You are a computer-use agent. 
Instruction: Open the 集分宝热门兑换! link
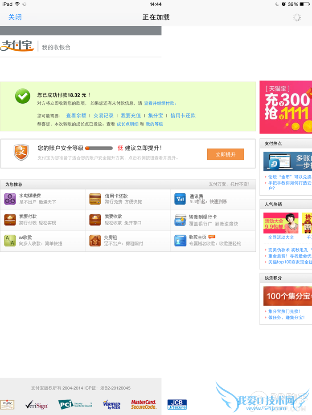[284, 311]
